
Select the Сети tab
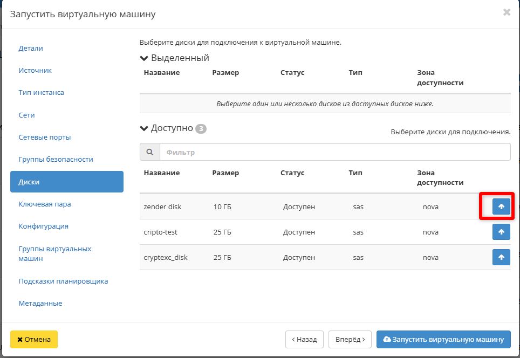pos(26,115)
